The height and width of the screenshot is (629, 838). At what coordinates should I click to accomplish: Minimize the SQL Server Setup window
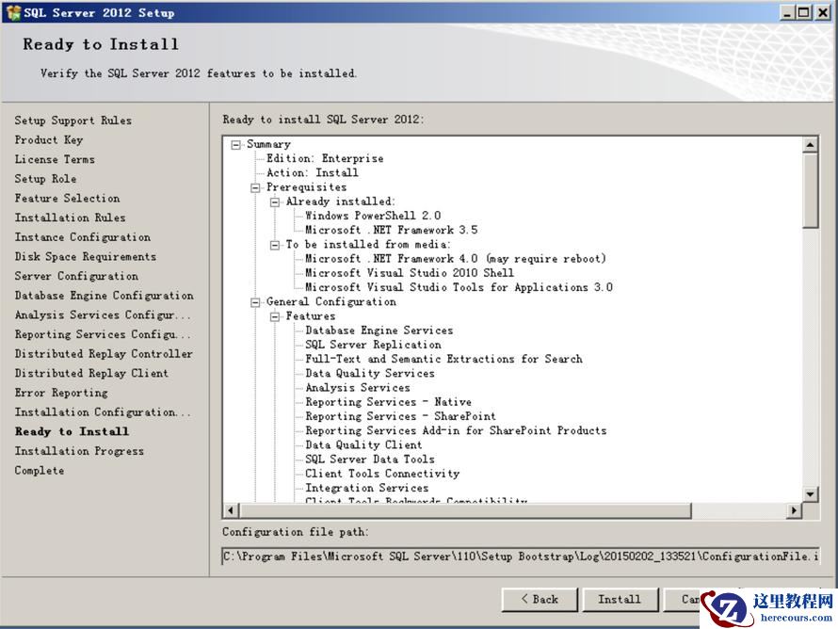(x=786, y=12)
